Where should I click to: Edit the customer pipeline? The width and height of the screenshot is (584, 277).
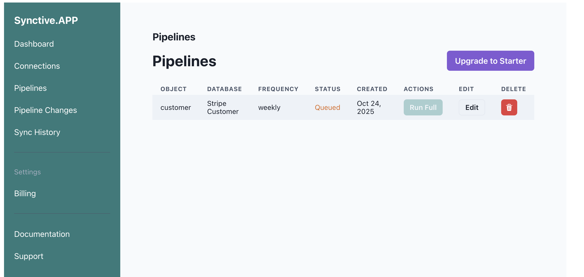point(472,107)
